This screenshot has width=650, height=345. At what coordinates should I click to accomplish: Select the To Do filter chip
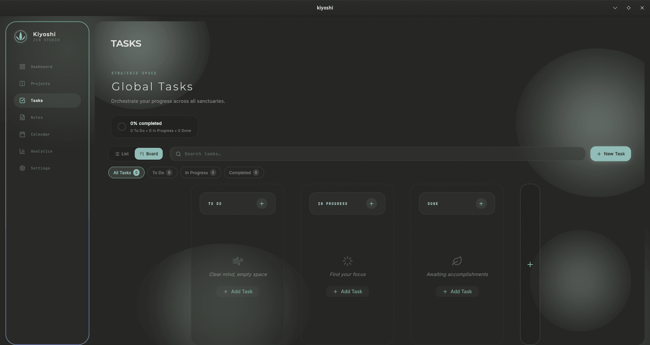tap(162, 172)
